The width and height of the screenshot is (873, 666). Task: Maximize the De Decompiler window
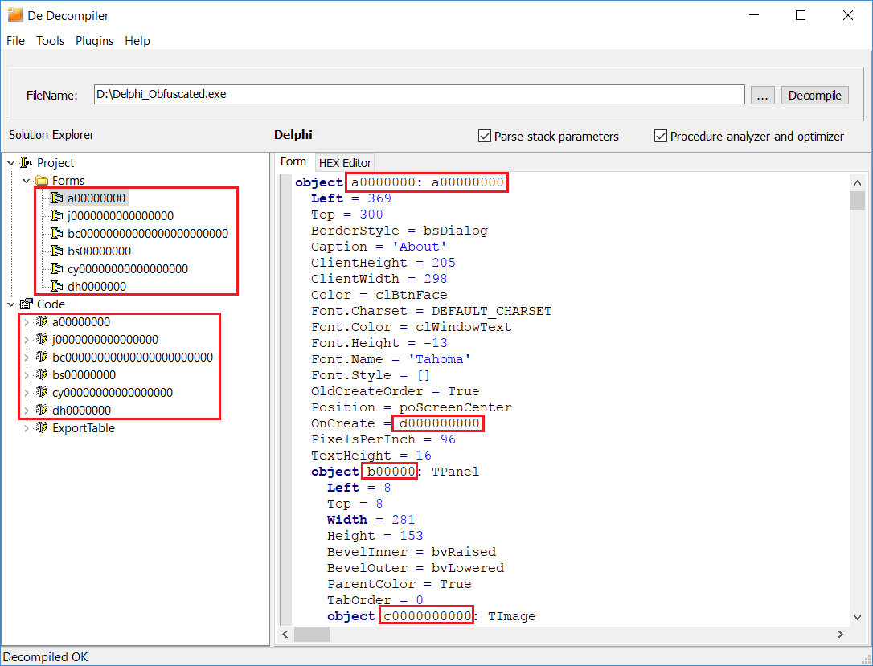point(801,15)
